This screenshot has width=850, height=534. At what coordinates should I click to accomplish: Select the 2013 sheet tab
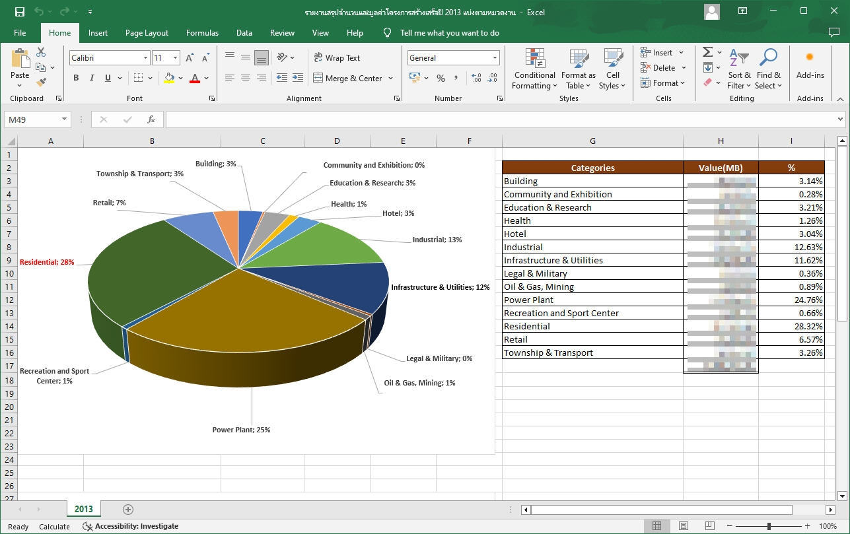(x=83, y=509)
